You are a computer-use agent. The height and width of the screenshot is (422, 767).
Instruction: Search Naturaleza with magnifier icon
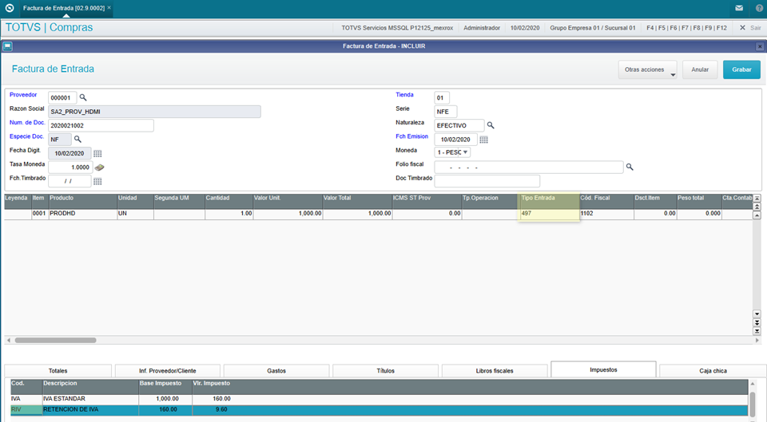[x=491, y=125]
